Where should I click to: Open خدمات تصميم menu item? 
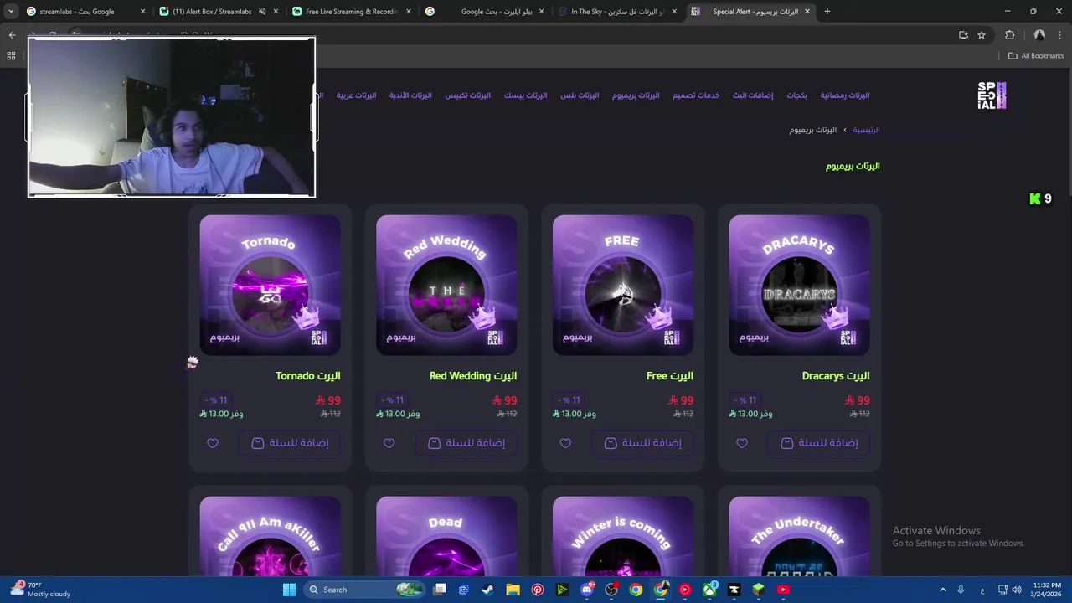696,95
